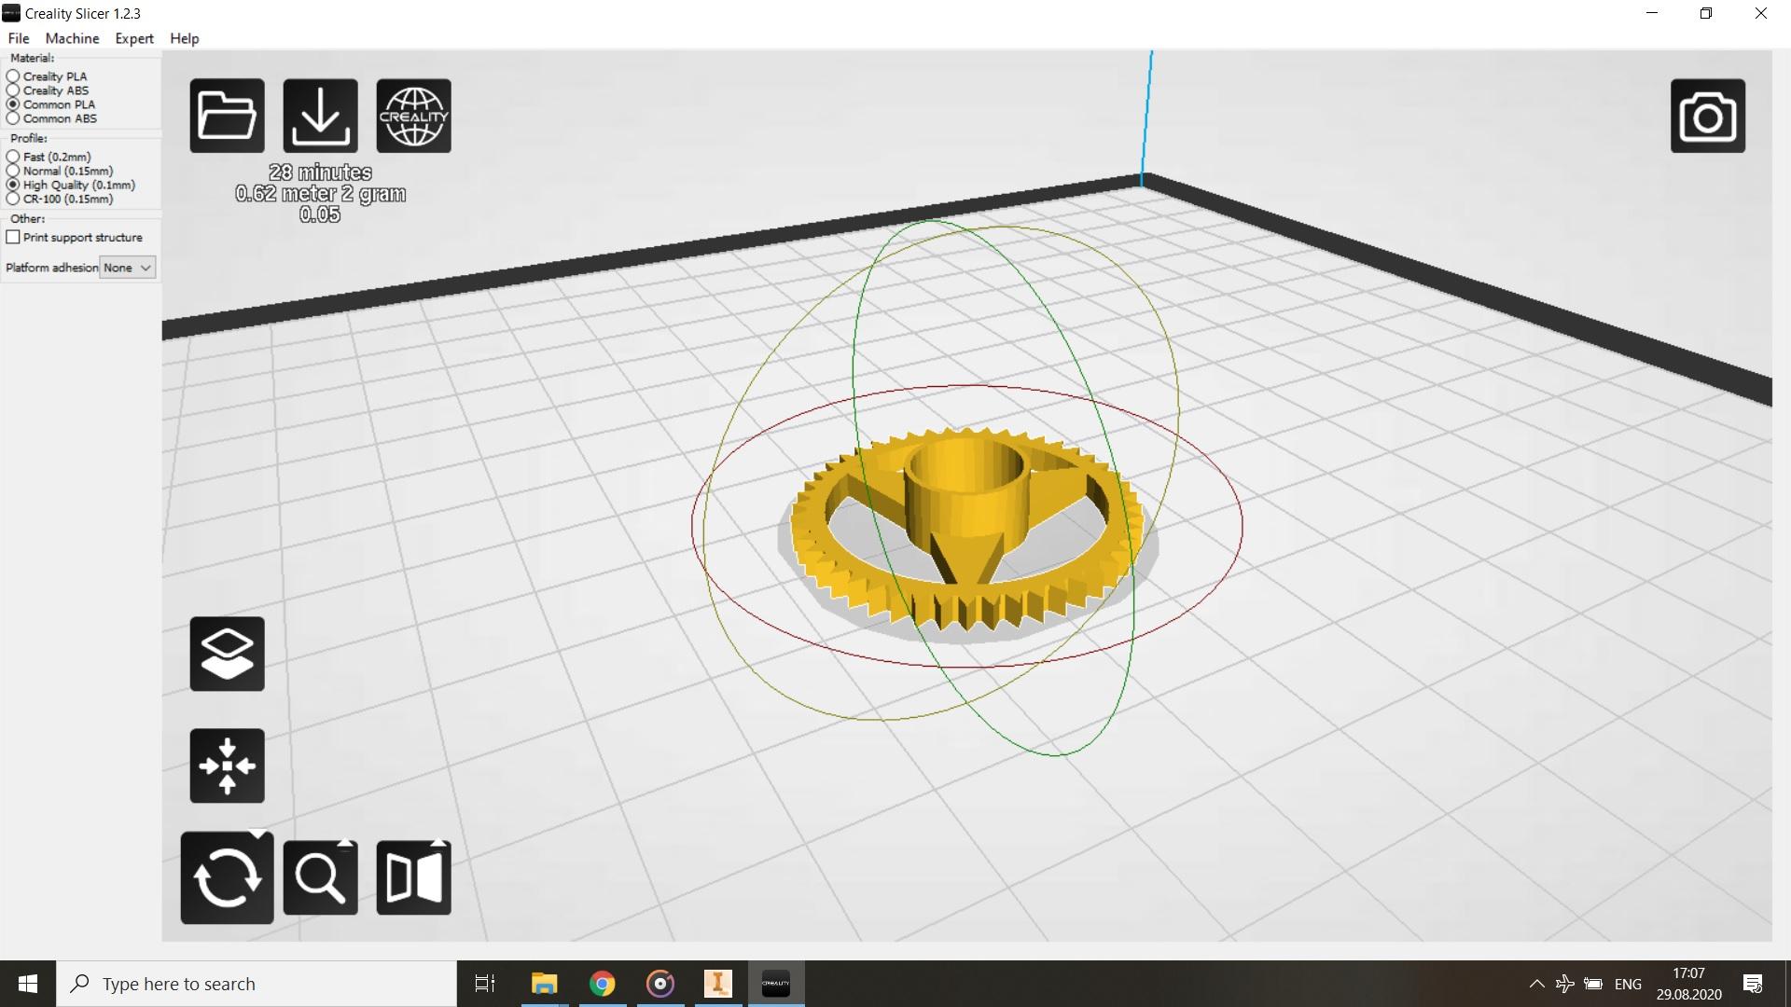Click the camera screenshot icon
The width and height of the screenshot is (1791, 1007).
[x=1707, y=116]
